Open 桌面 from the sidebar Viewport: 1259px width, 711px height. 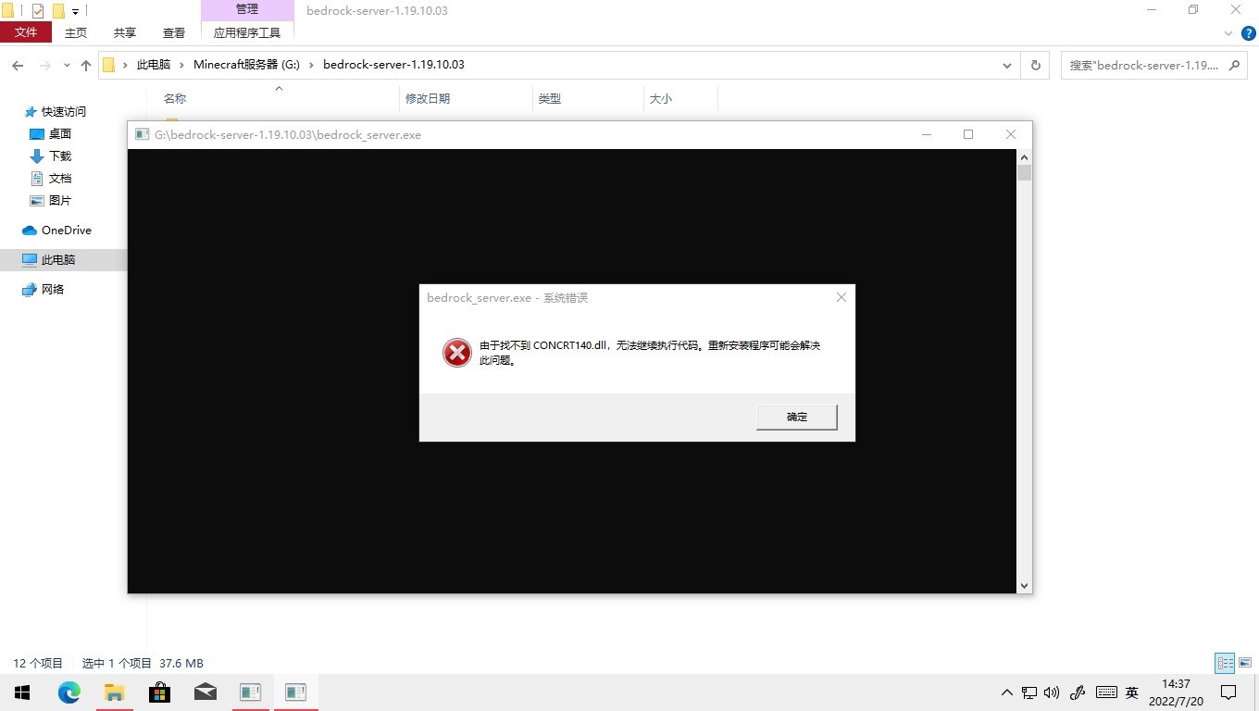60,134
